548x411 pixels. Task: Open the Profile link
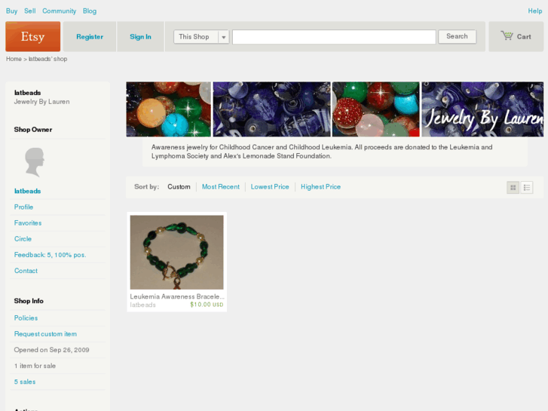[x=23, y=207]
